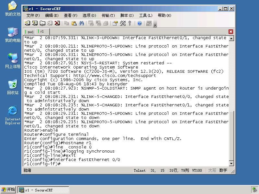
Task: Open 网上邻居 desktop icon
Action: point(13,61)
